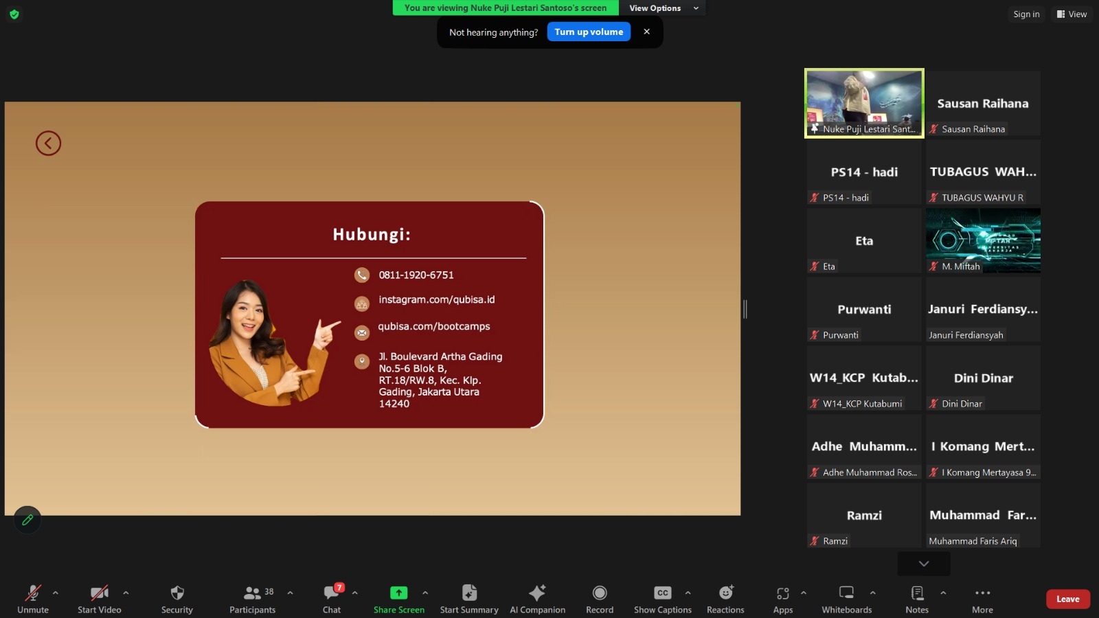Open the Security shield icon

[x=177, y=593]
